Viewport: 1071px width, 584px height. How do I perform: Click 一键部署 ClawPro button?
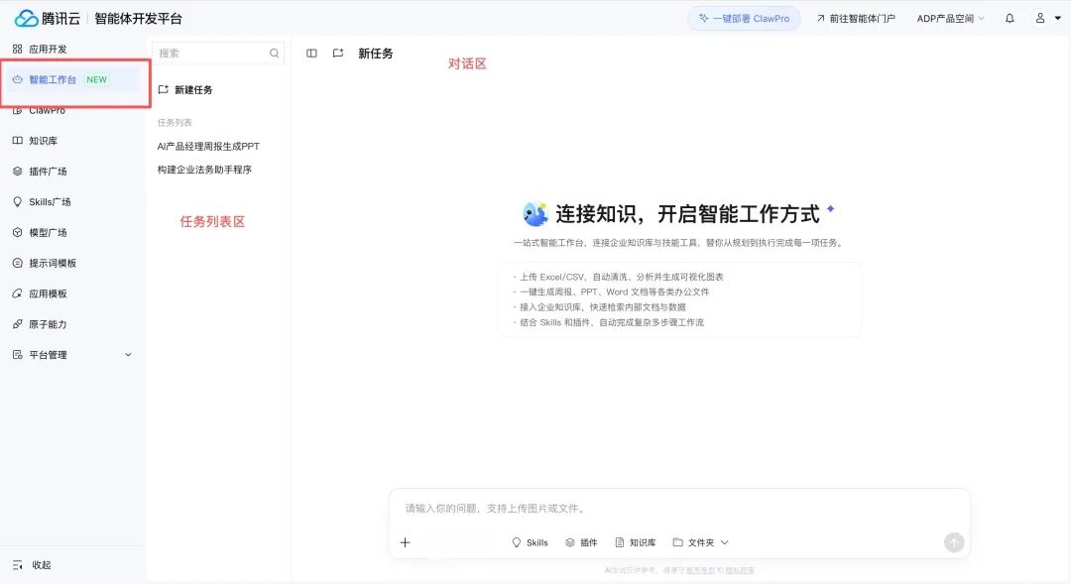[x=744, y=19]
